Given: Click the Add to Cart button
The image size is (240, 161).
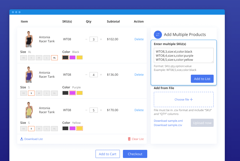Looking at the screenshot, I should (x=107, y=154).
